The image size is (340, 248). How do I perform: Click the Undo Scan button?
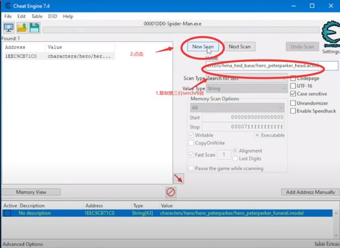point(302,46)
